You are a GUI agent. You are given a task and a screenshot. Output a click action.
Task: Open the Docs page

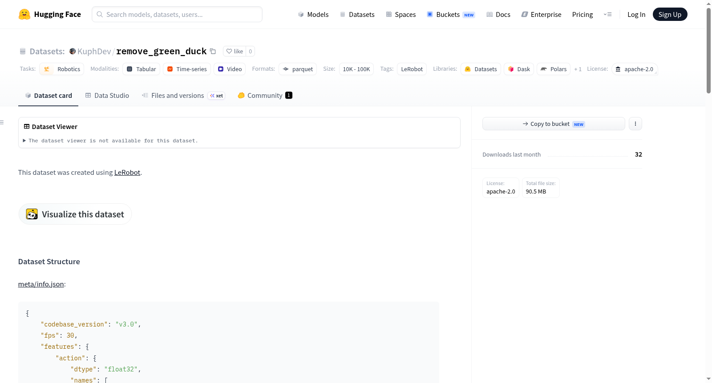pos(498,14)
